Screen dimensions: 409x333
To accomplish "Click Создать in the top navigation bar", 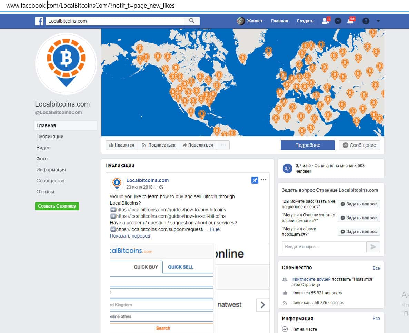I will point(305,21).
